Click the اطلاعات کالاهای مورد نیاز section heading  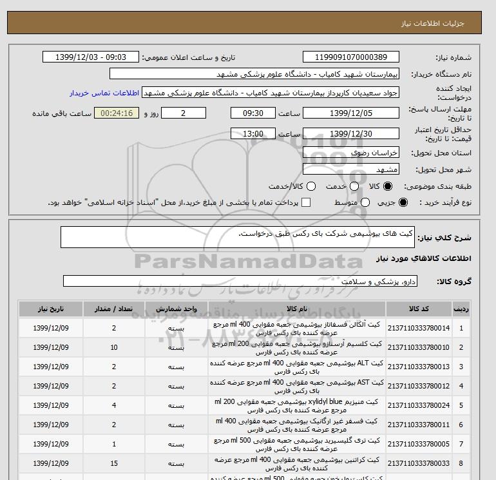click(x=424, y=258)
